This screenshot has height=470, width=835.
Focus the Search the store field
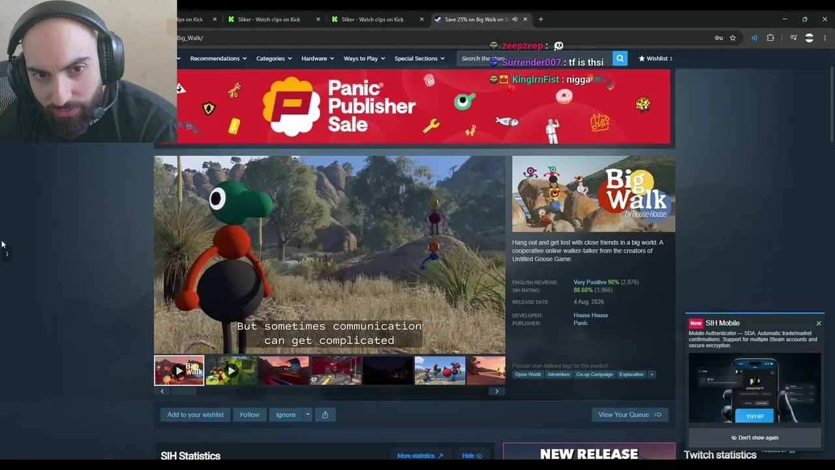[535, 59]
